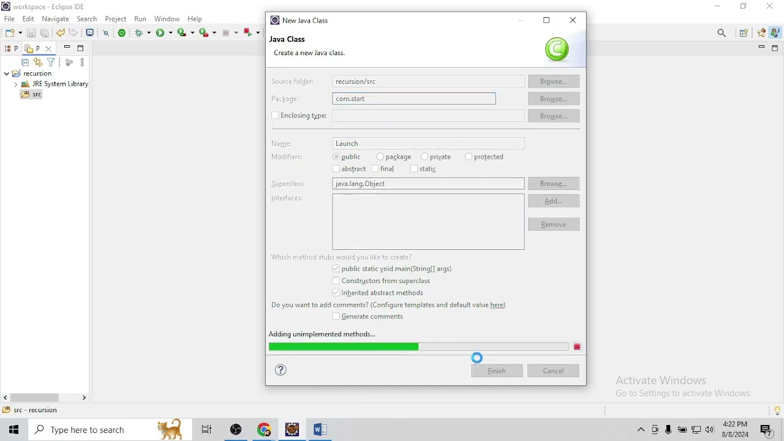Open the Window menu
Viewport: 784px width, 441px height.
(167, 19)
